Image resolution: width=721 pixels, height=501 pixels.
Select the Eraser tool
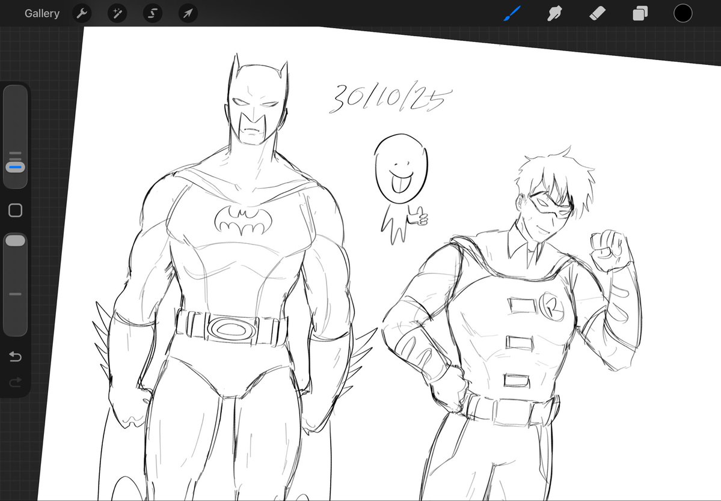tap(597, 13)
